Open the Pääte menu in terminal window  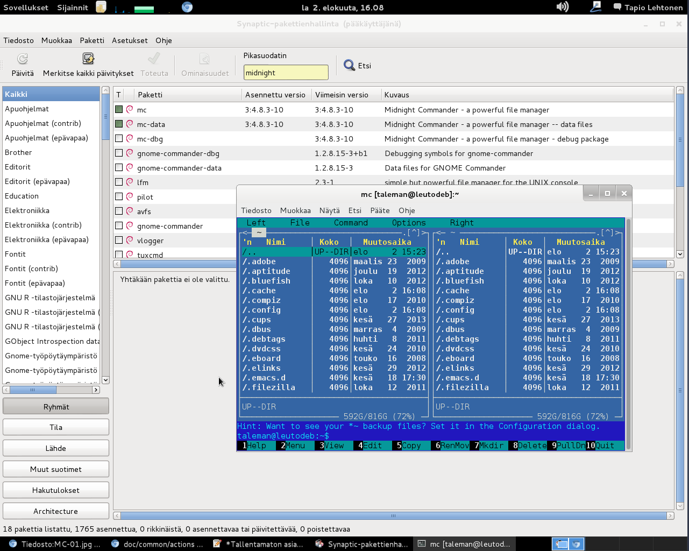(x=380, y=210)
